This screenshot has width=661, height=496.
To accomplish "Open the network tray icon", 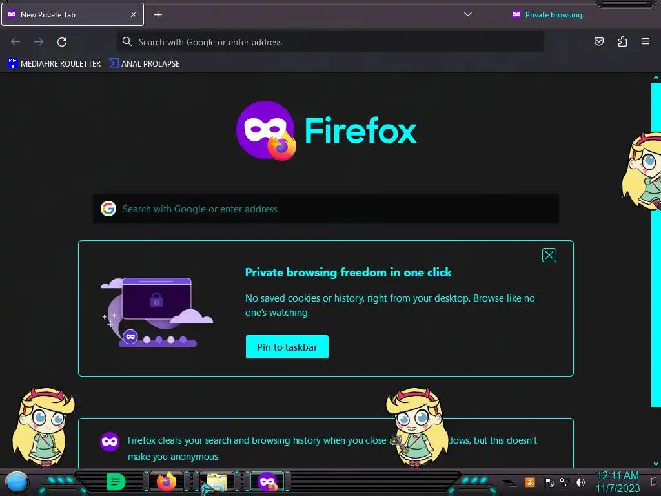I will (564, 482).
